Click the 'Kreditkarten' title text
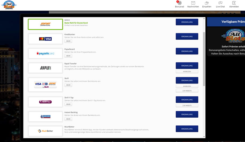This screenshot has width=245, height=142. (70, 34)
